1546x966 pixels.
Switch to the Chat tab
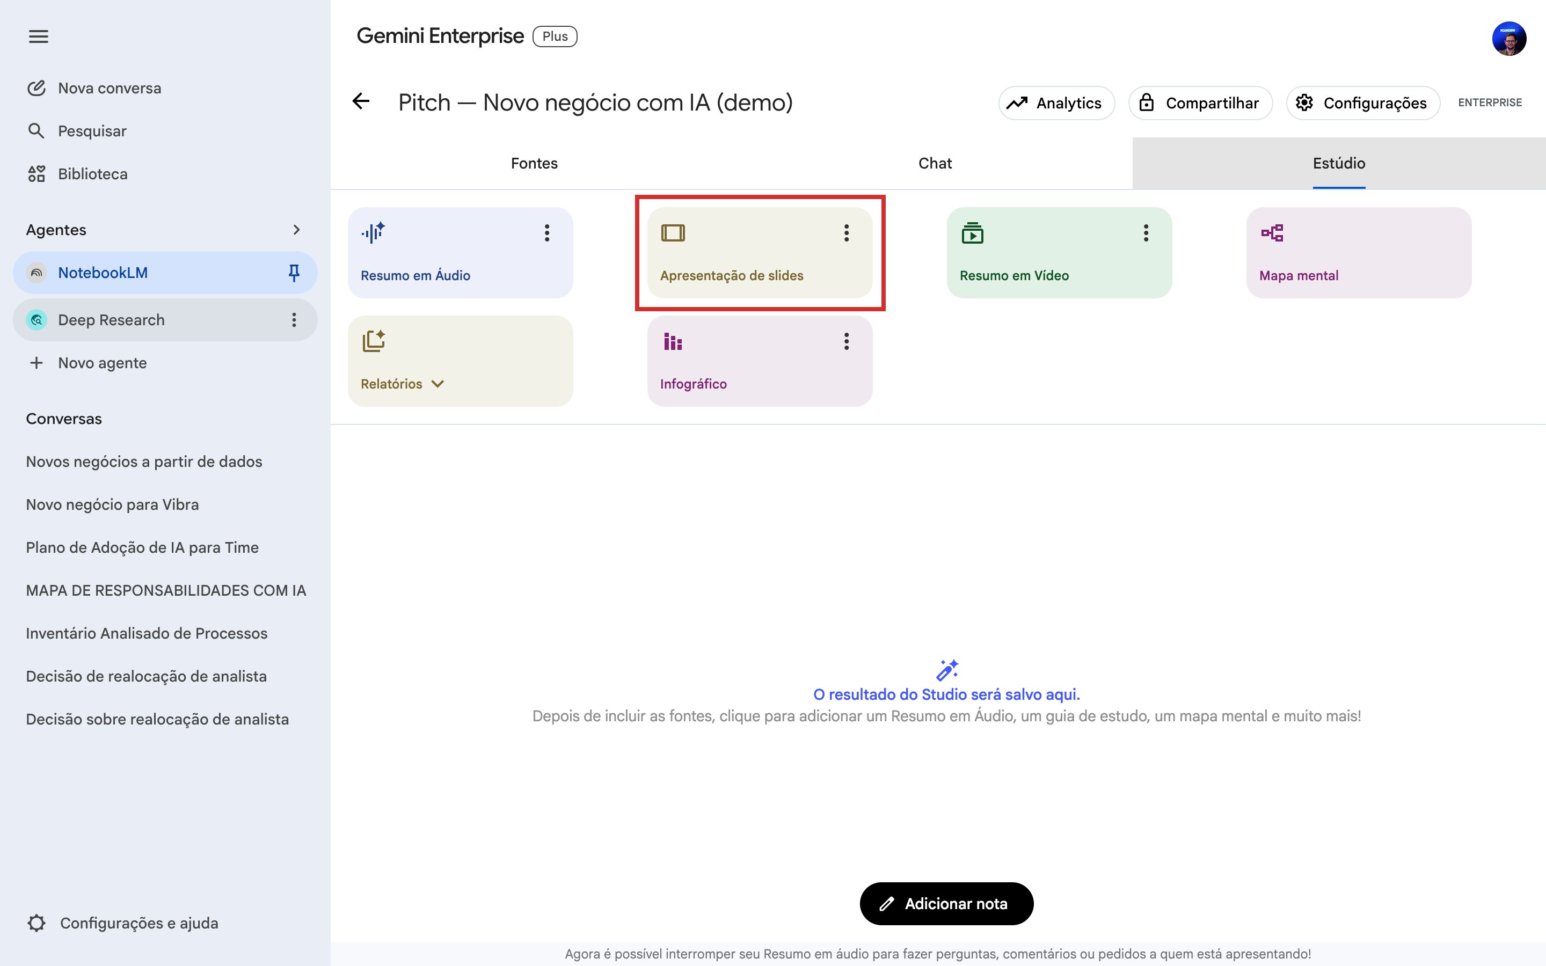point(935,164)
